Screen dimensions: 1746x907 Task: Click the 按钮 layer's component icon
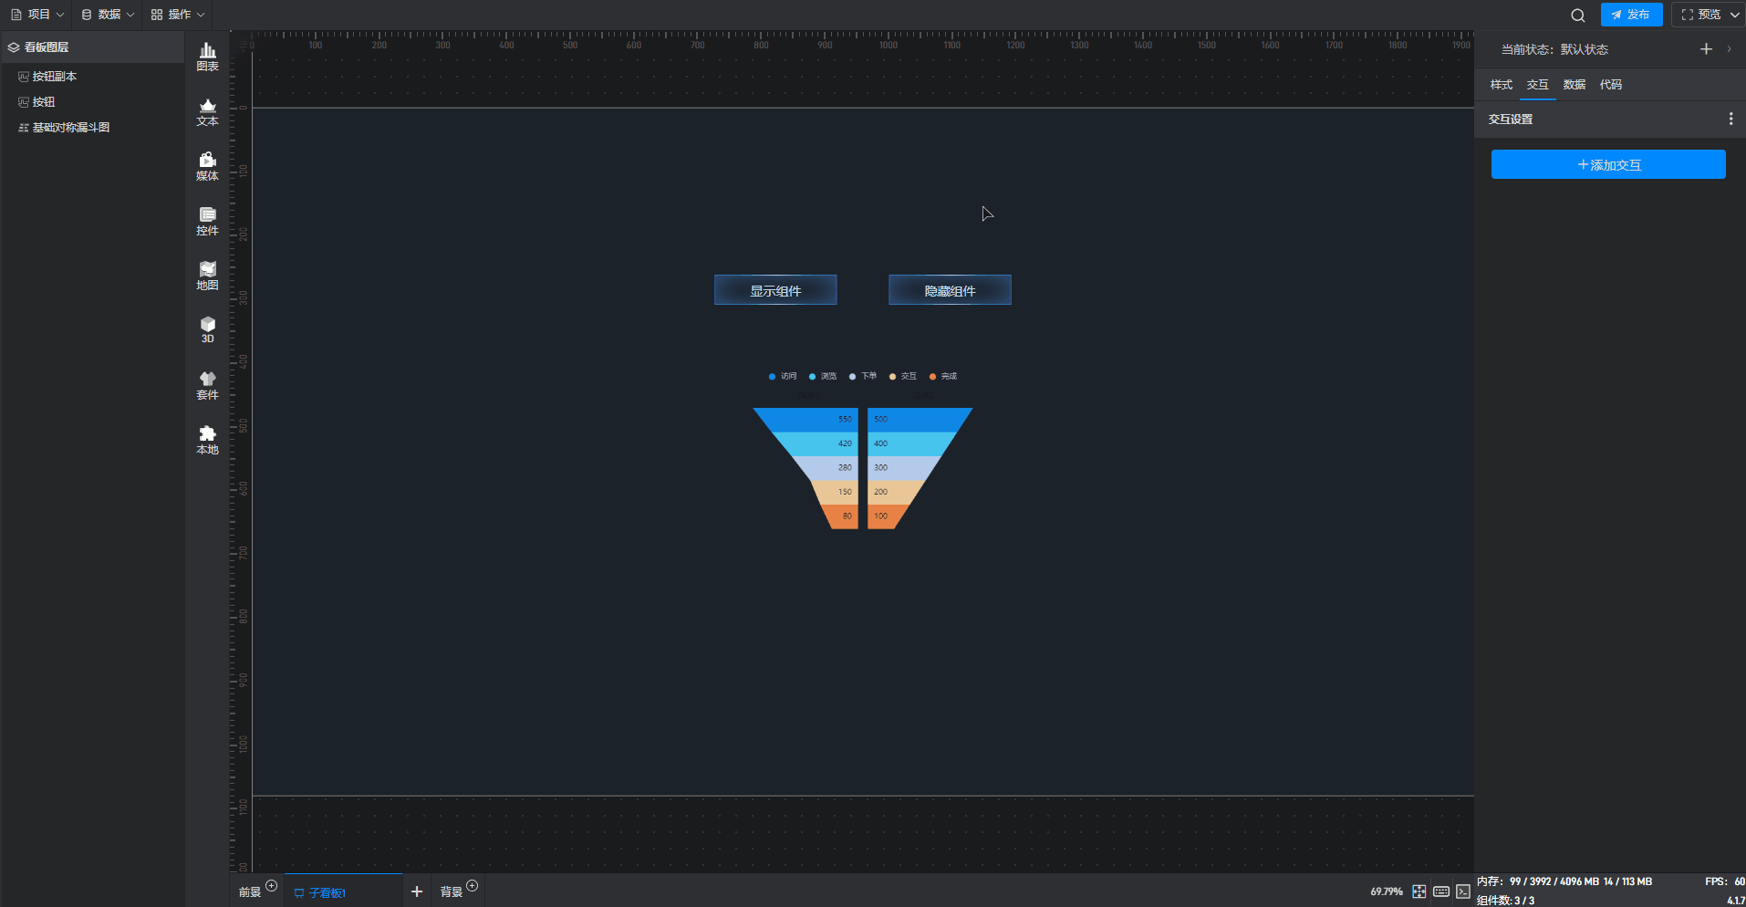(x=24, y=102)
